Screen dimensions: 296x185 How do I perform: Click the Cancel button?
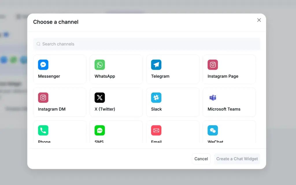pyautogui.click(x=201, y=159)
